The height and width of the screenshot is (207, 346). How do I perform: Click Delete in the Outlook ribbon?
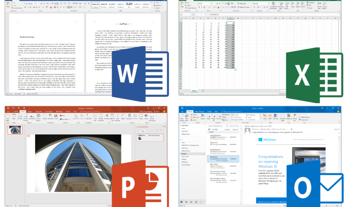(202, 117)
